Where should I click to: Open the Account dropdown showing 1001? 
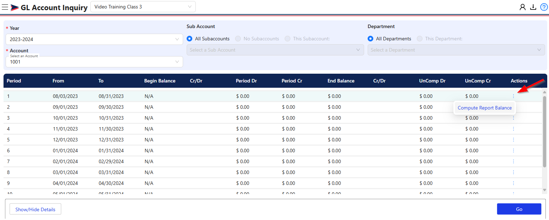pyautogui.click(x=94, y=62)
